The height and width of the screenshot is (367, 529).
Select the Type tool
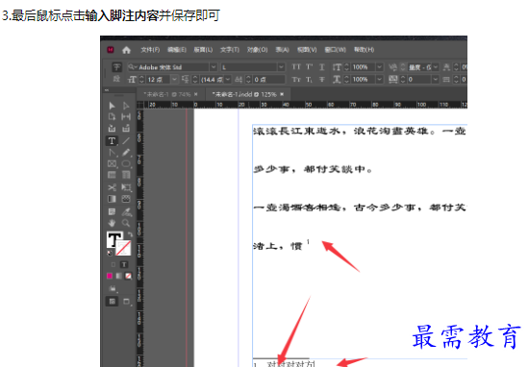(x=112, y=140)
